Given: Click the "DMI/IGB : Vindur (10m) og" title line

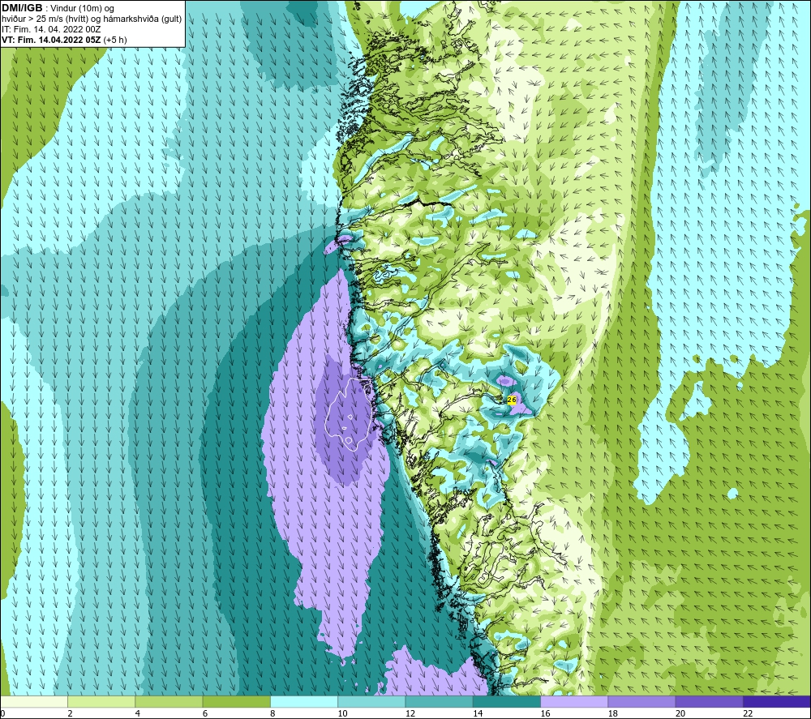Looking at the screenshot, I should point(58,8).
